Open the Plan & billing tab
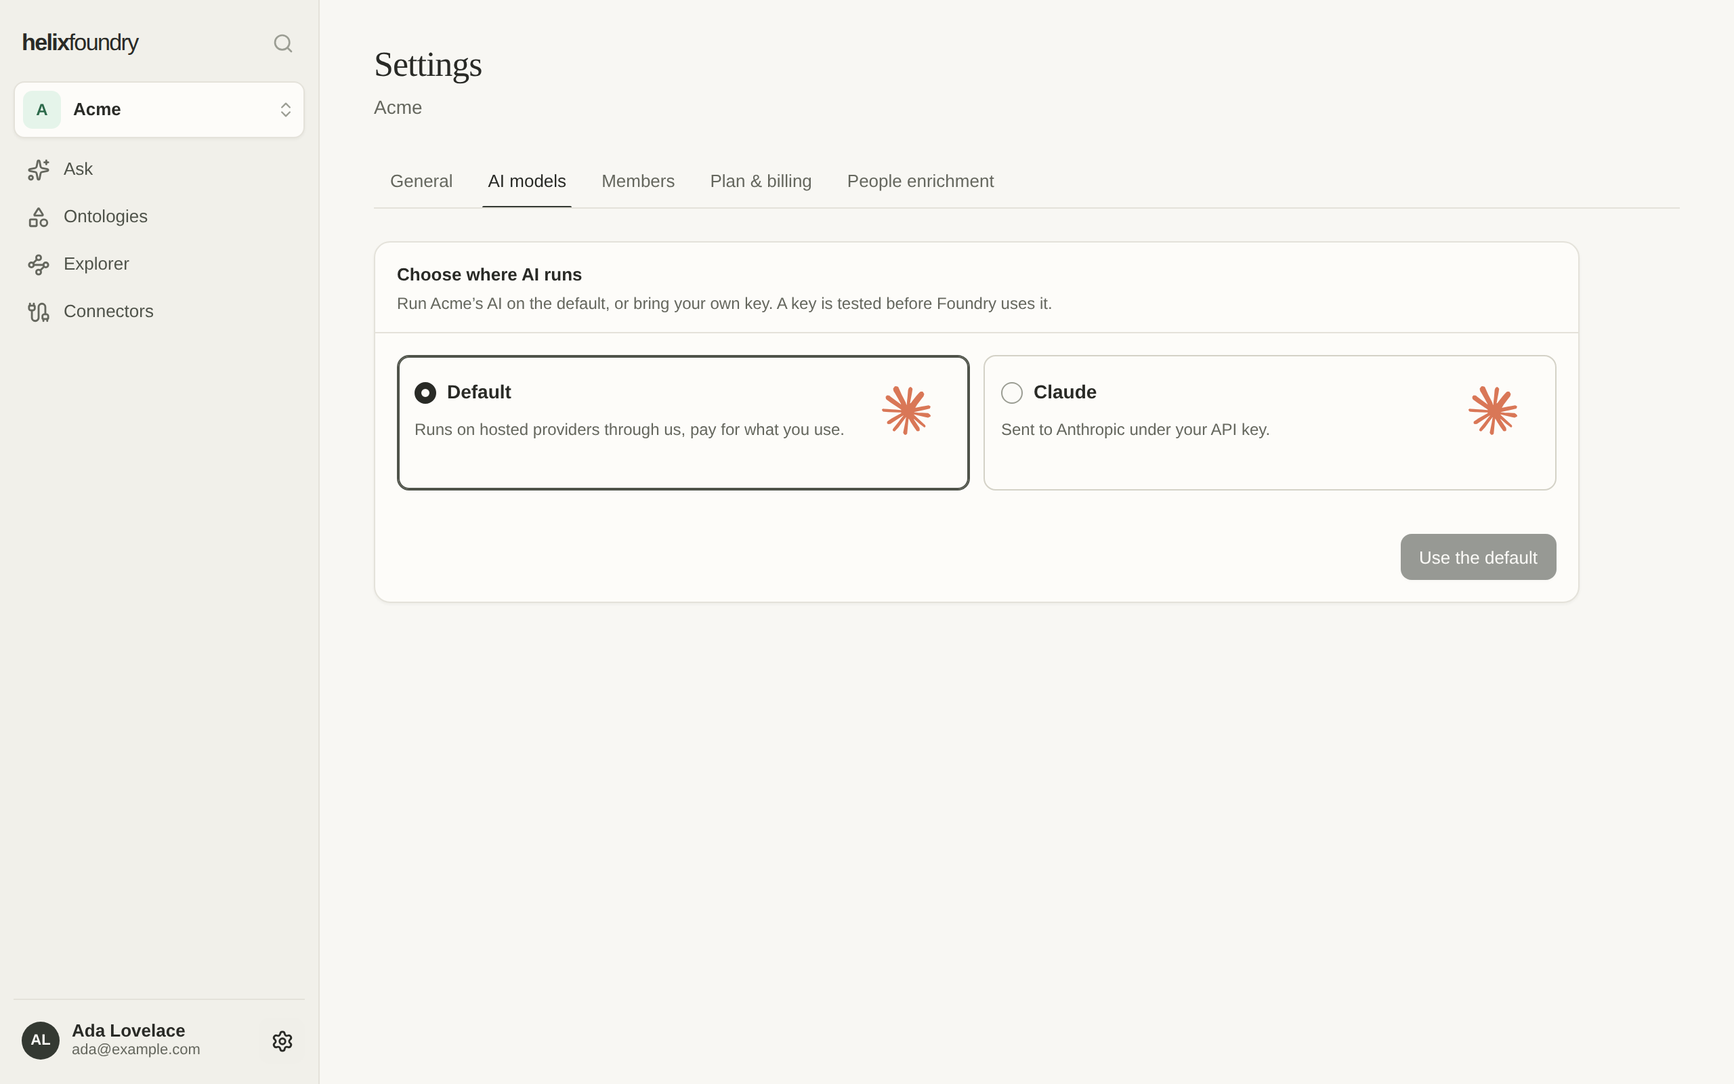The image size is (1734, 1084). [x=761, y=182]
